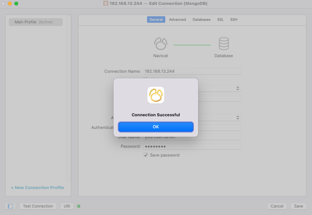Click the Connection Name field
The width and height of the screenshot is (312, 215).
[x=192, y=71]
